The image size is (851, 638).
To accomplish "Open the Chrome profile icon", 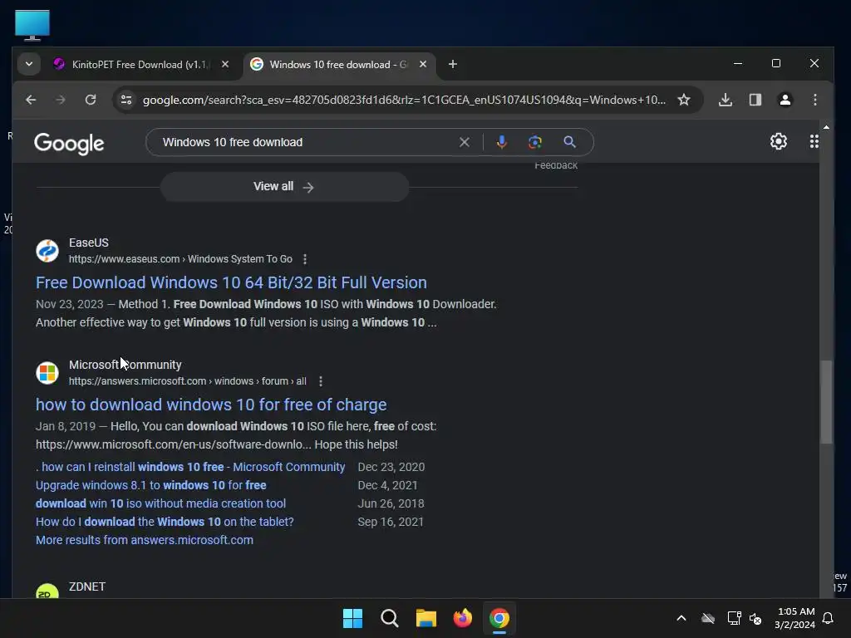I will click(x=785, y=100).
